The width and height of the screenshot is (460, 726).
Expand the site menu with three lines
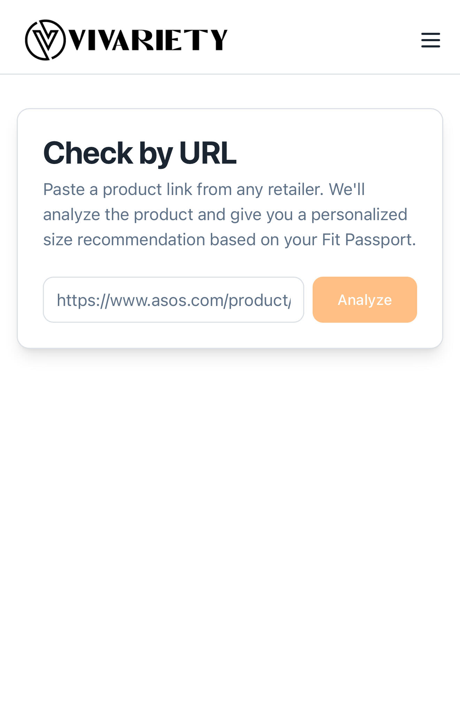pos(430,40)
